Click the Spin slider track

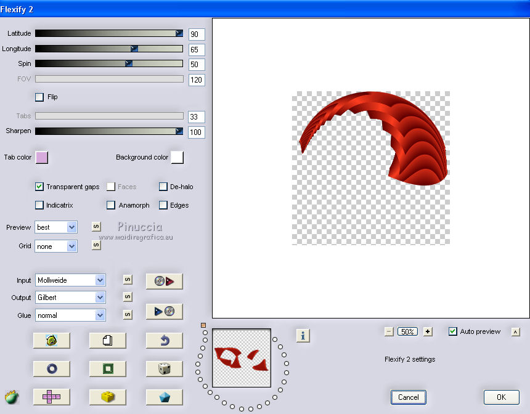109,63
